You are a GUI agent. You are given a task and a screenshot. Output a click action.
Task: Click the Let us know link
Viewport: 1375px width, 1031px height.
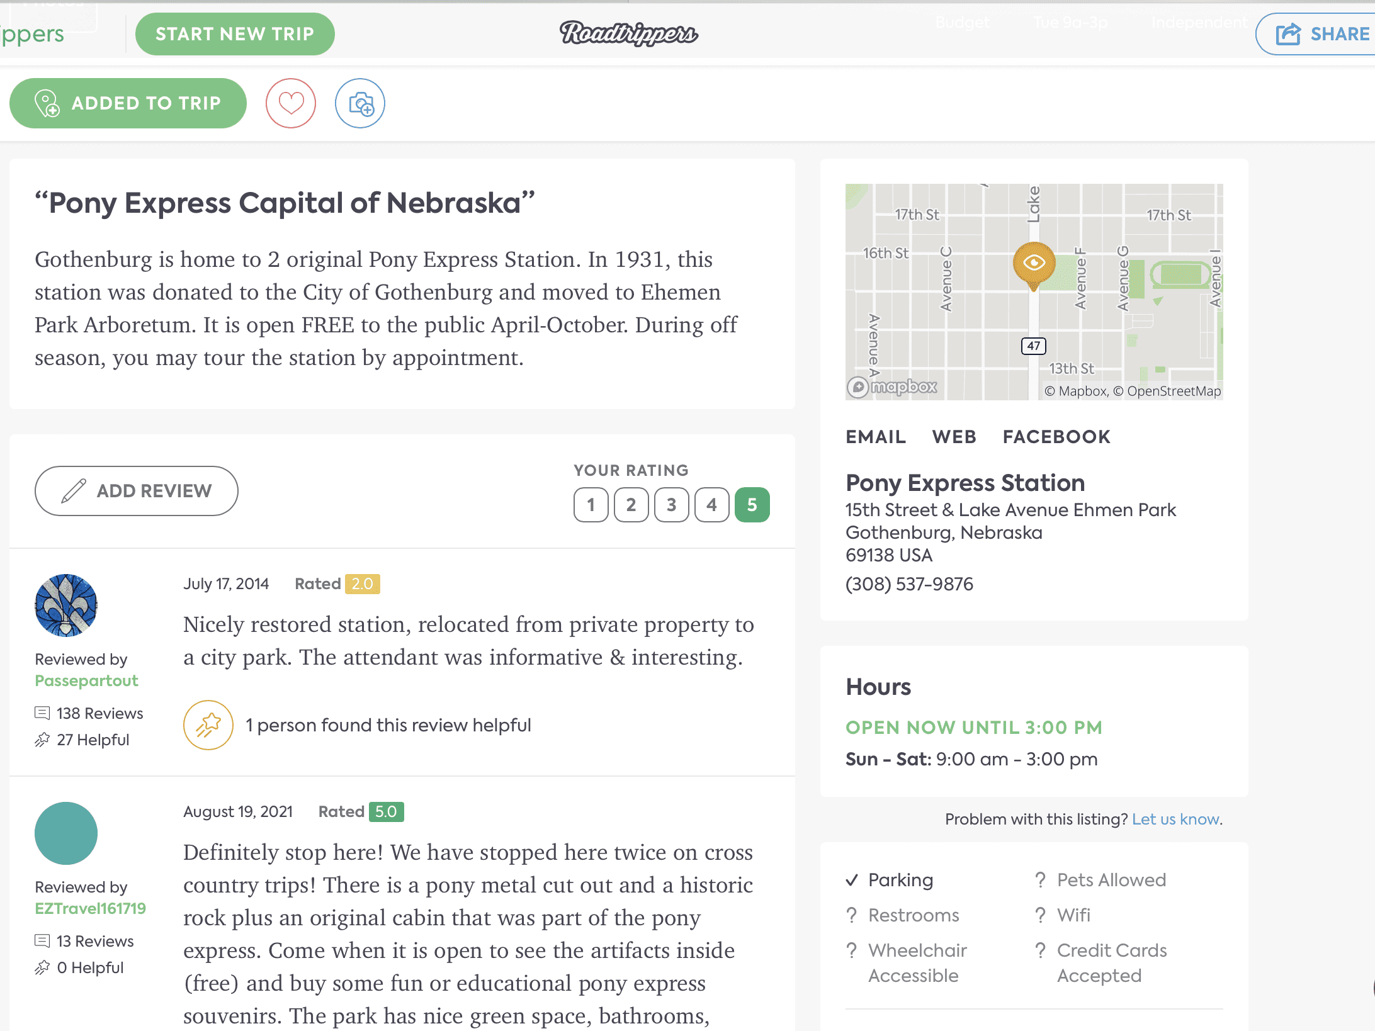(1175, 819)
